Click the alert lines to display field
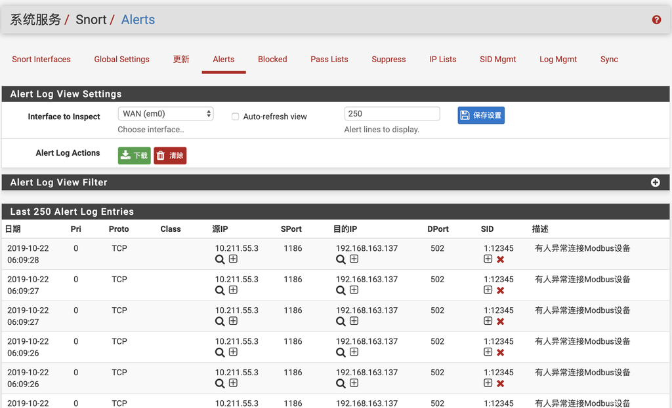This screenshot has width=672, height=408. (x=392, y=114)
